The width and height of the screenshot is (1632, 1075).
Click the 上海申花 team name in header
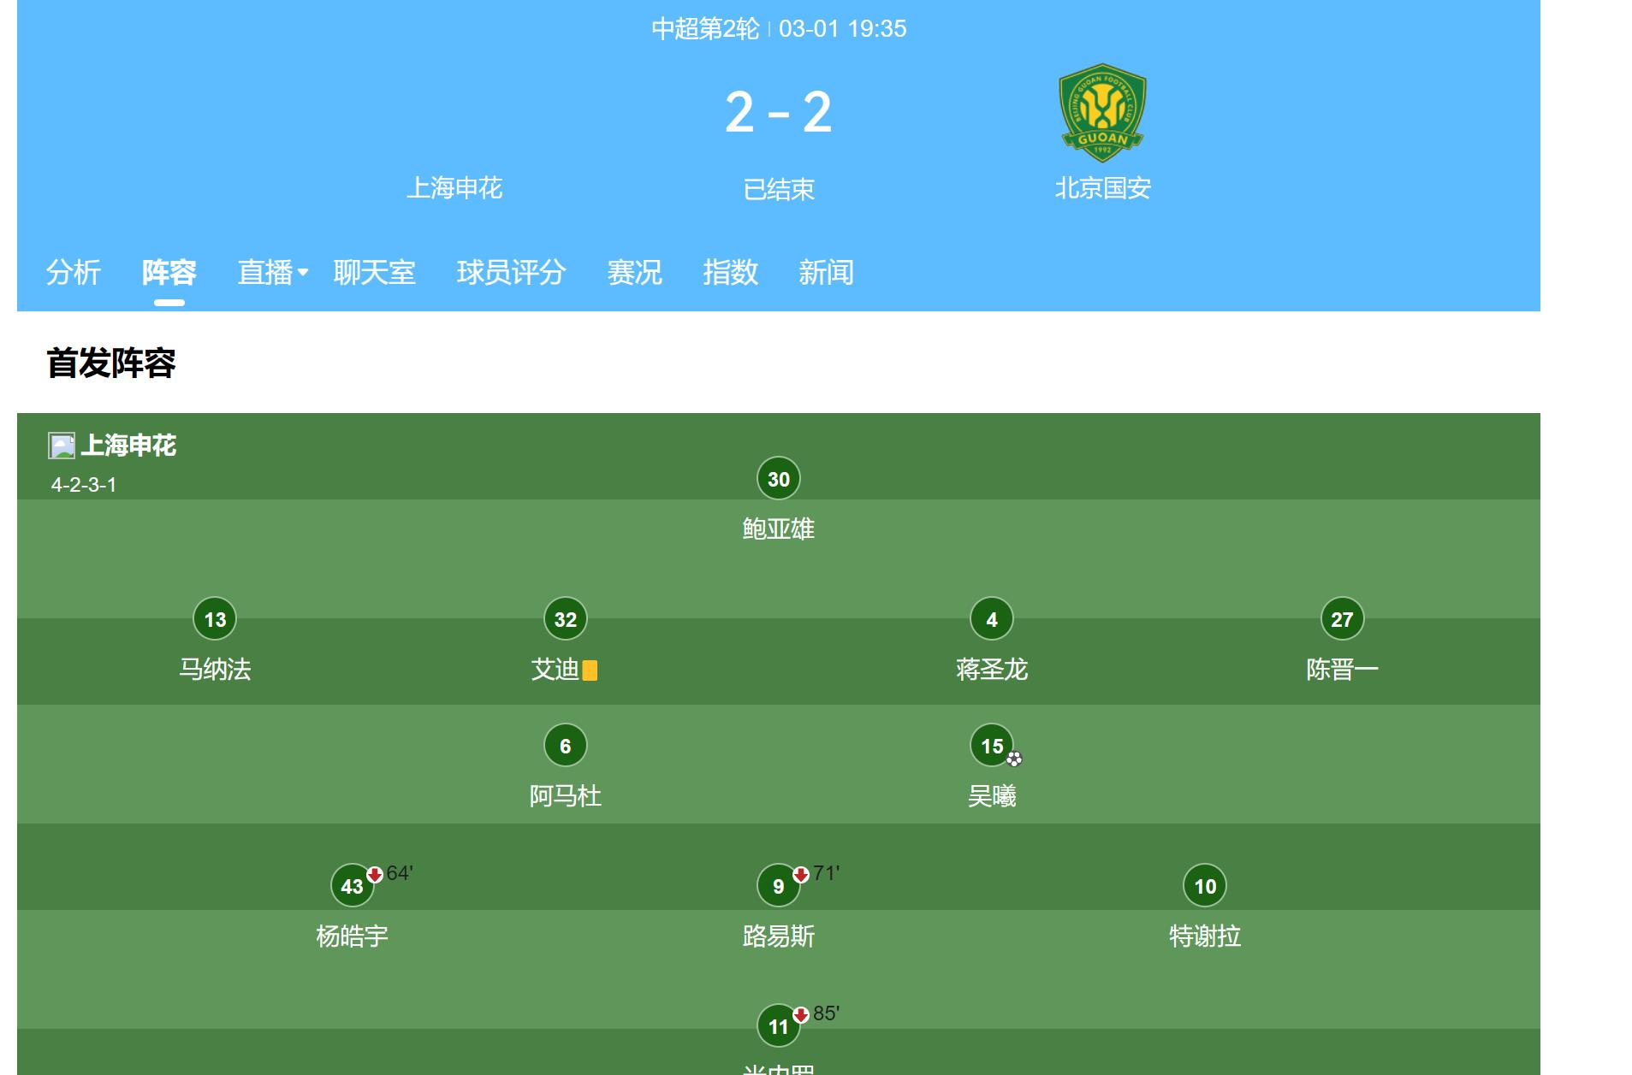tap(454, 188)
